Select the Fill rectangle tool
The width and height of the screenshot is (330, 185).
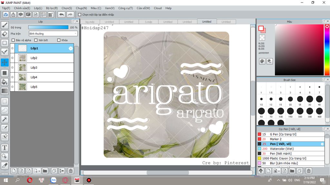coord(5,73)
